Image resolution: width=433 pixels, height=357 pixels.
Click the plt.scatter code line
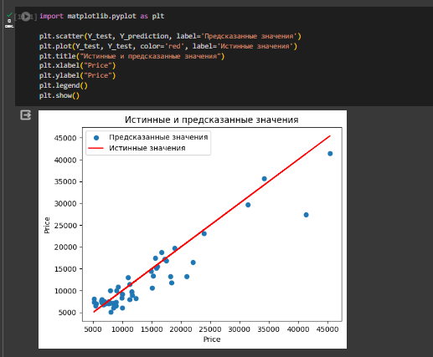pyautogui.click(x=170, y=36)
